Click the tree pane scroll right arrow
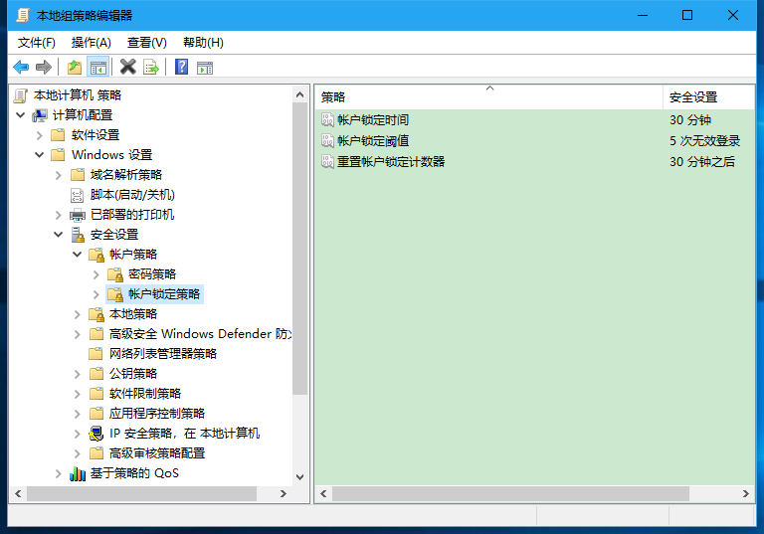 pos(284,493)
